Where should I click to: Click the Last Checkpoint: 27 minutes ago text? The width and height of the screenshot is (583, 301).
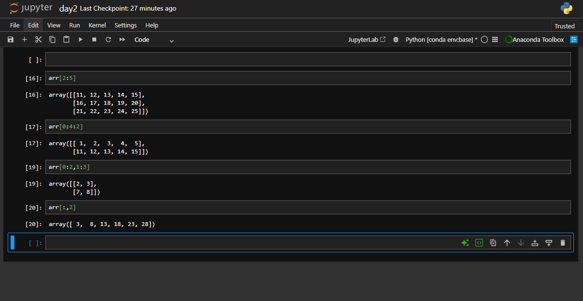tap(128, 9)
